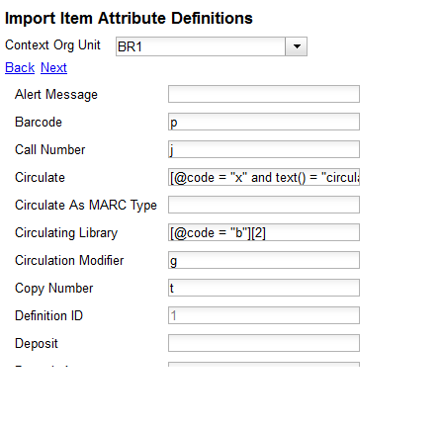Click the Copy Number label
442x427 pixels.
point(53,289)
